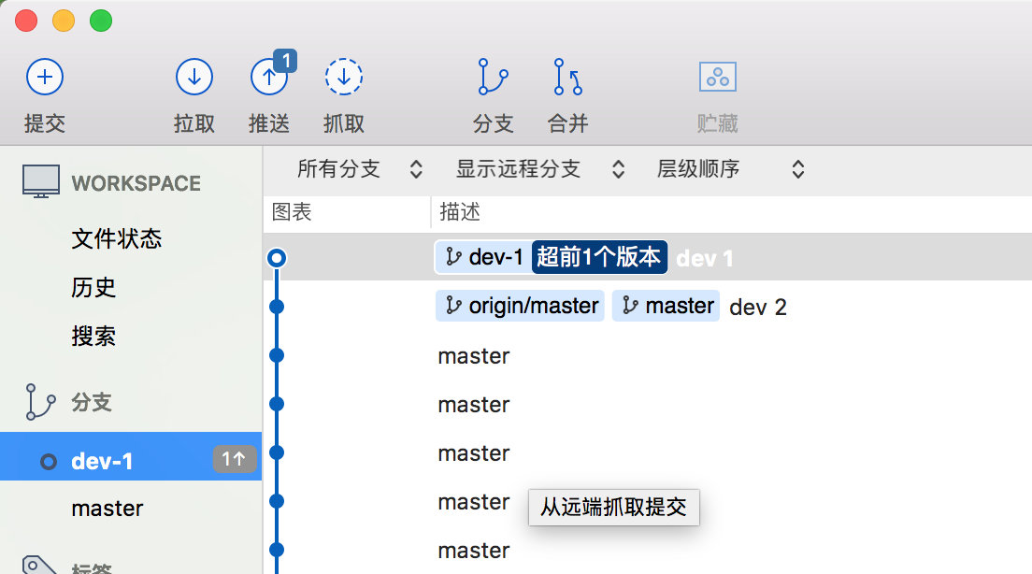Open the 所有分支 branch filter dropdown

coord(360,169)
